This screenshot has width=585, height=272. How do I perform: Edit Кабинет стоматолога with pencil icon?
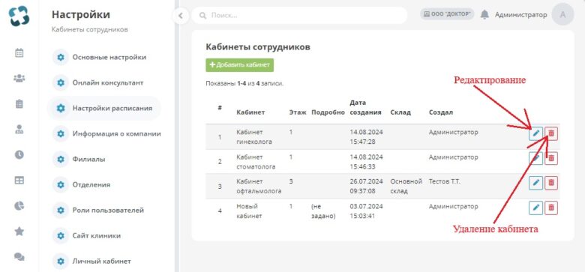tap(535, 158)
